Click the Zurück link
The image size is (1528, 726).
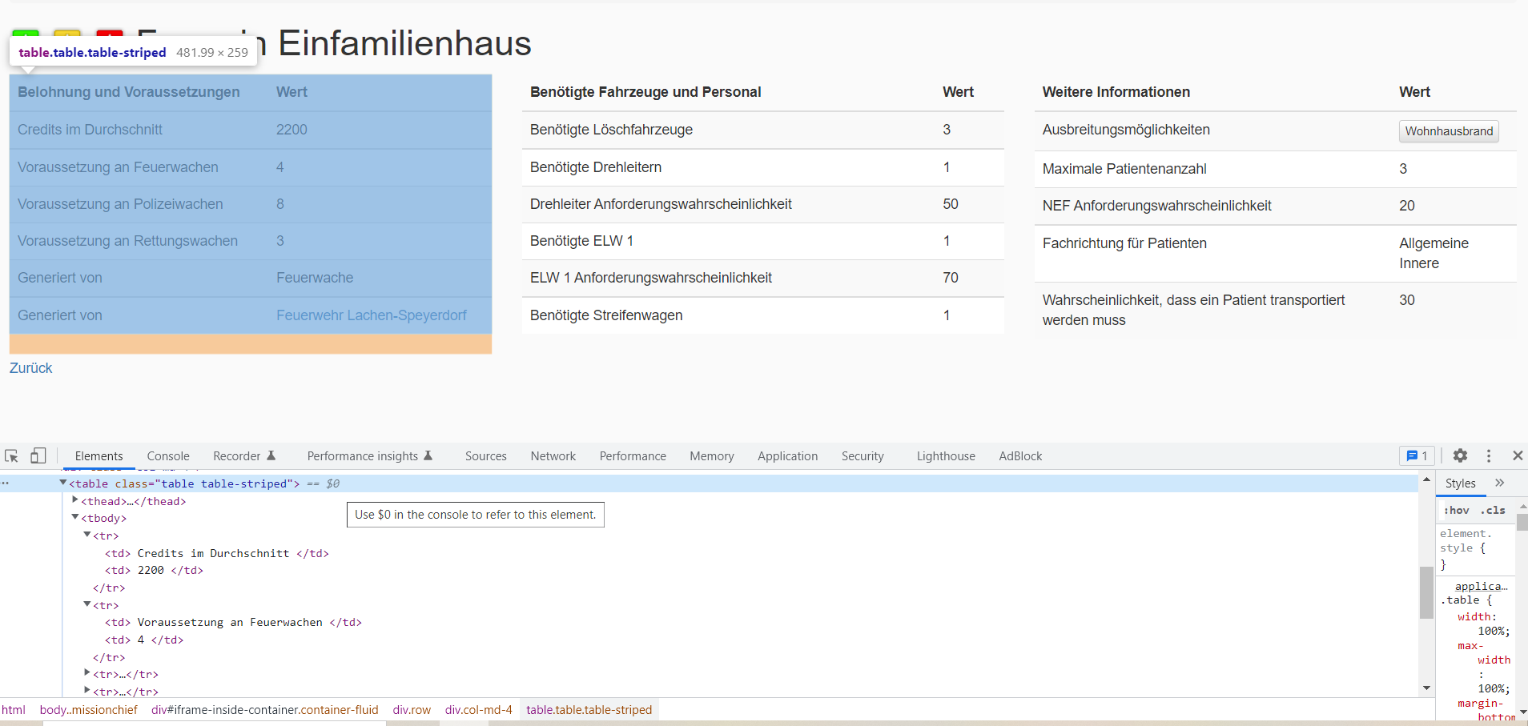30,368
